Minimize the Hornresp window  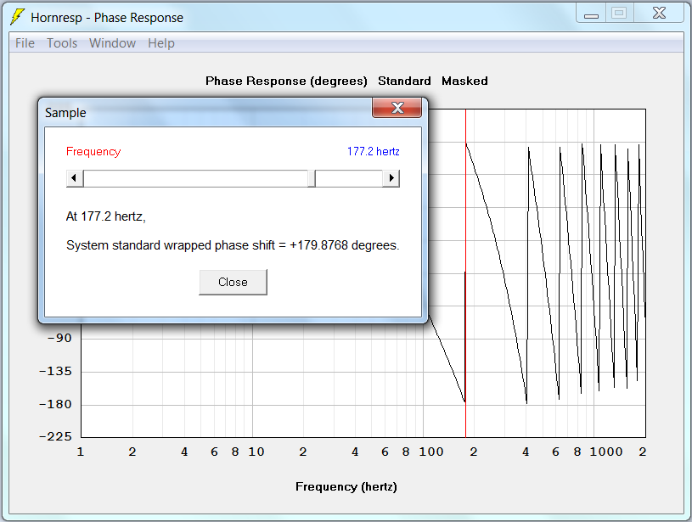pyautogui.click(x=591, y=14)
